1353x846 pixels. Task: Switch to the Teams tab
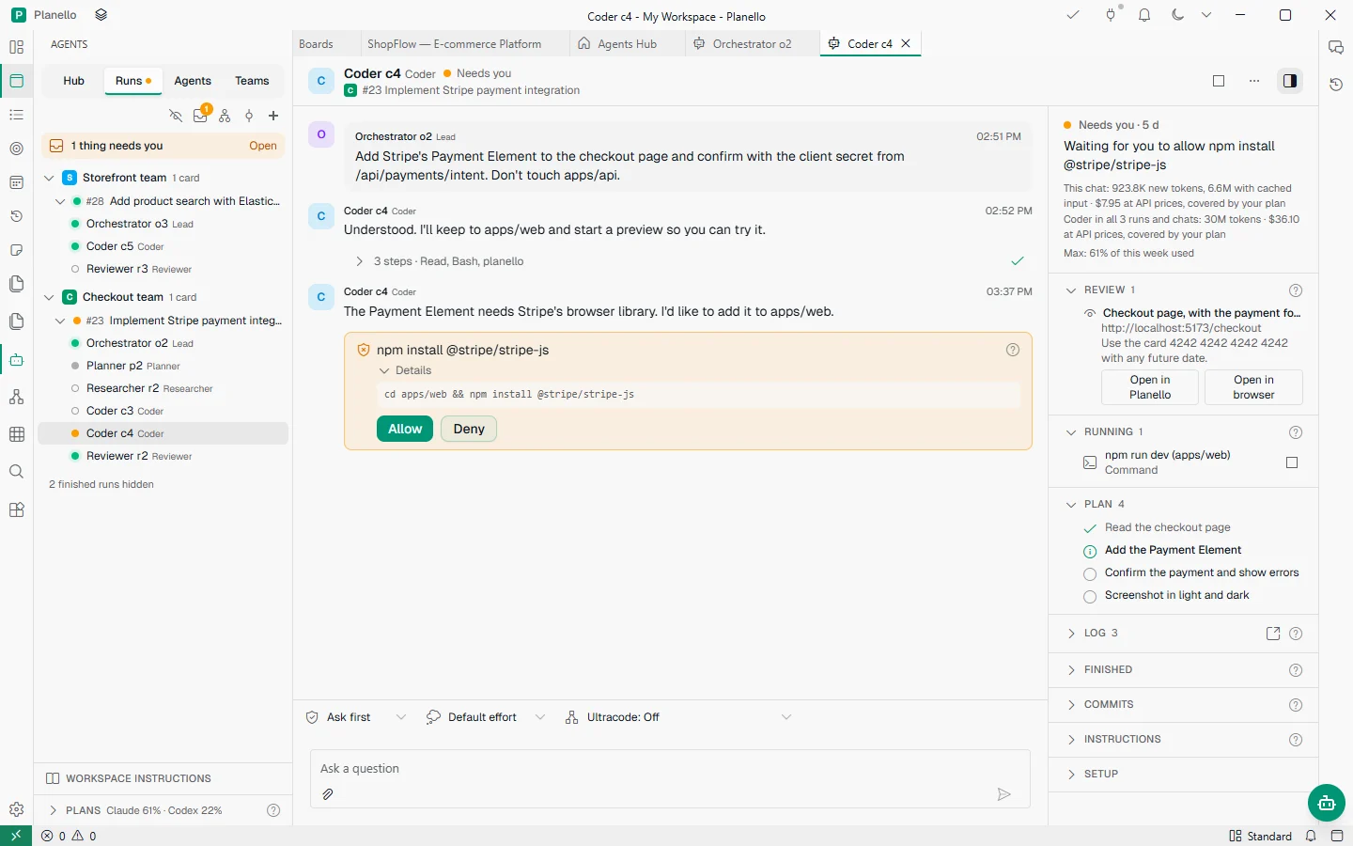click(x=252, y=81)
